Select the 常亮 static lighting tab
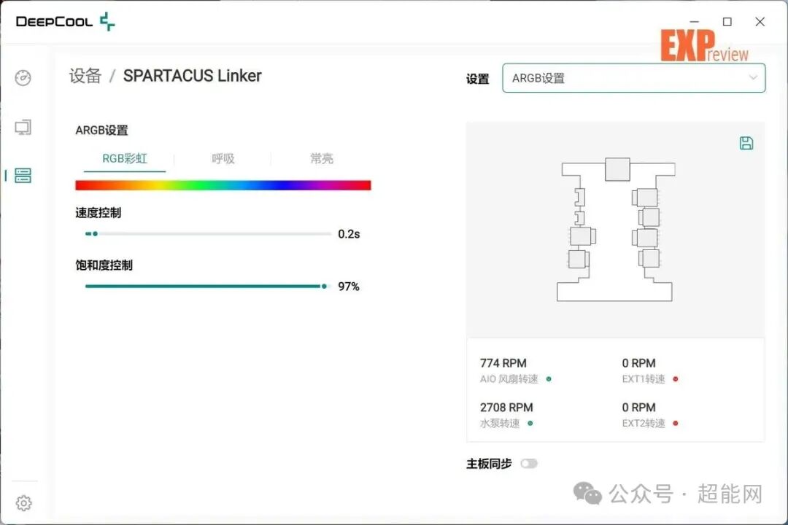 point(321,159)
